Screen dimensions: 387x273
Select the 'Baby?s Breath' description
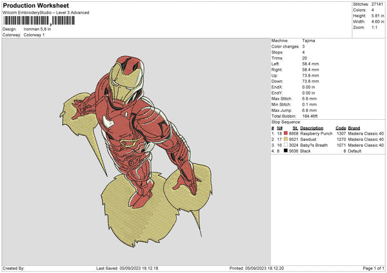tap(314, 145)
